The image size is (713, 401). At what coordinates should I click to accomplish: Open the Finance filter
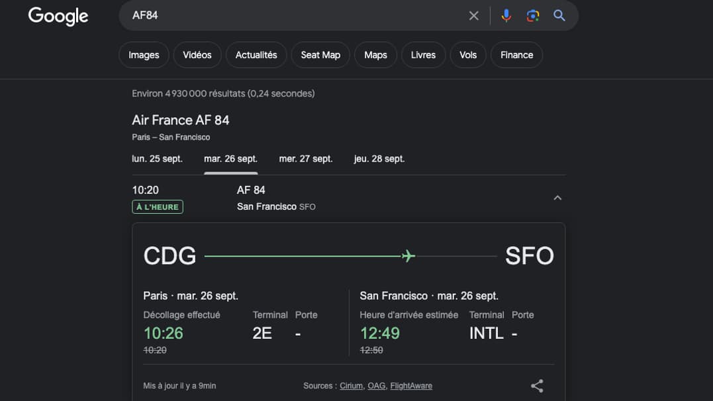pos(516,55)
